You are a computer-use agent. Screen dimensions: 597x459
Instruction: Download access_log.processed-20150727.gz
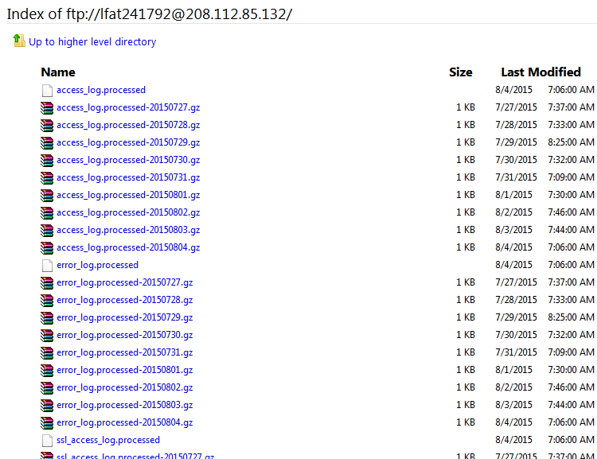pos(128,107)
